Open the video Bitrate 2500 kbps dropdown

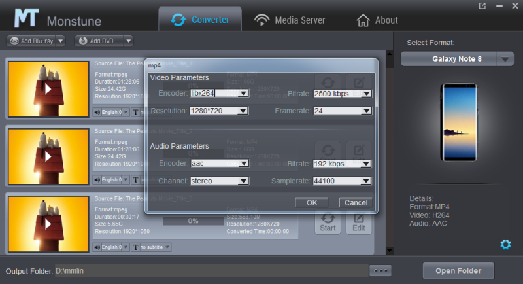point(366,94)
